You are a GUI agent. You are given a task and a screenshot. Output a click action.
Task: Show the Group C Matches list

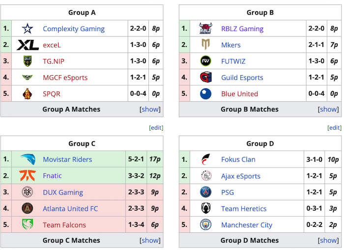click(x=150, y=240)
